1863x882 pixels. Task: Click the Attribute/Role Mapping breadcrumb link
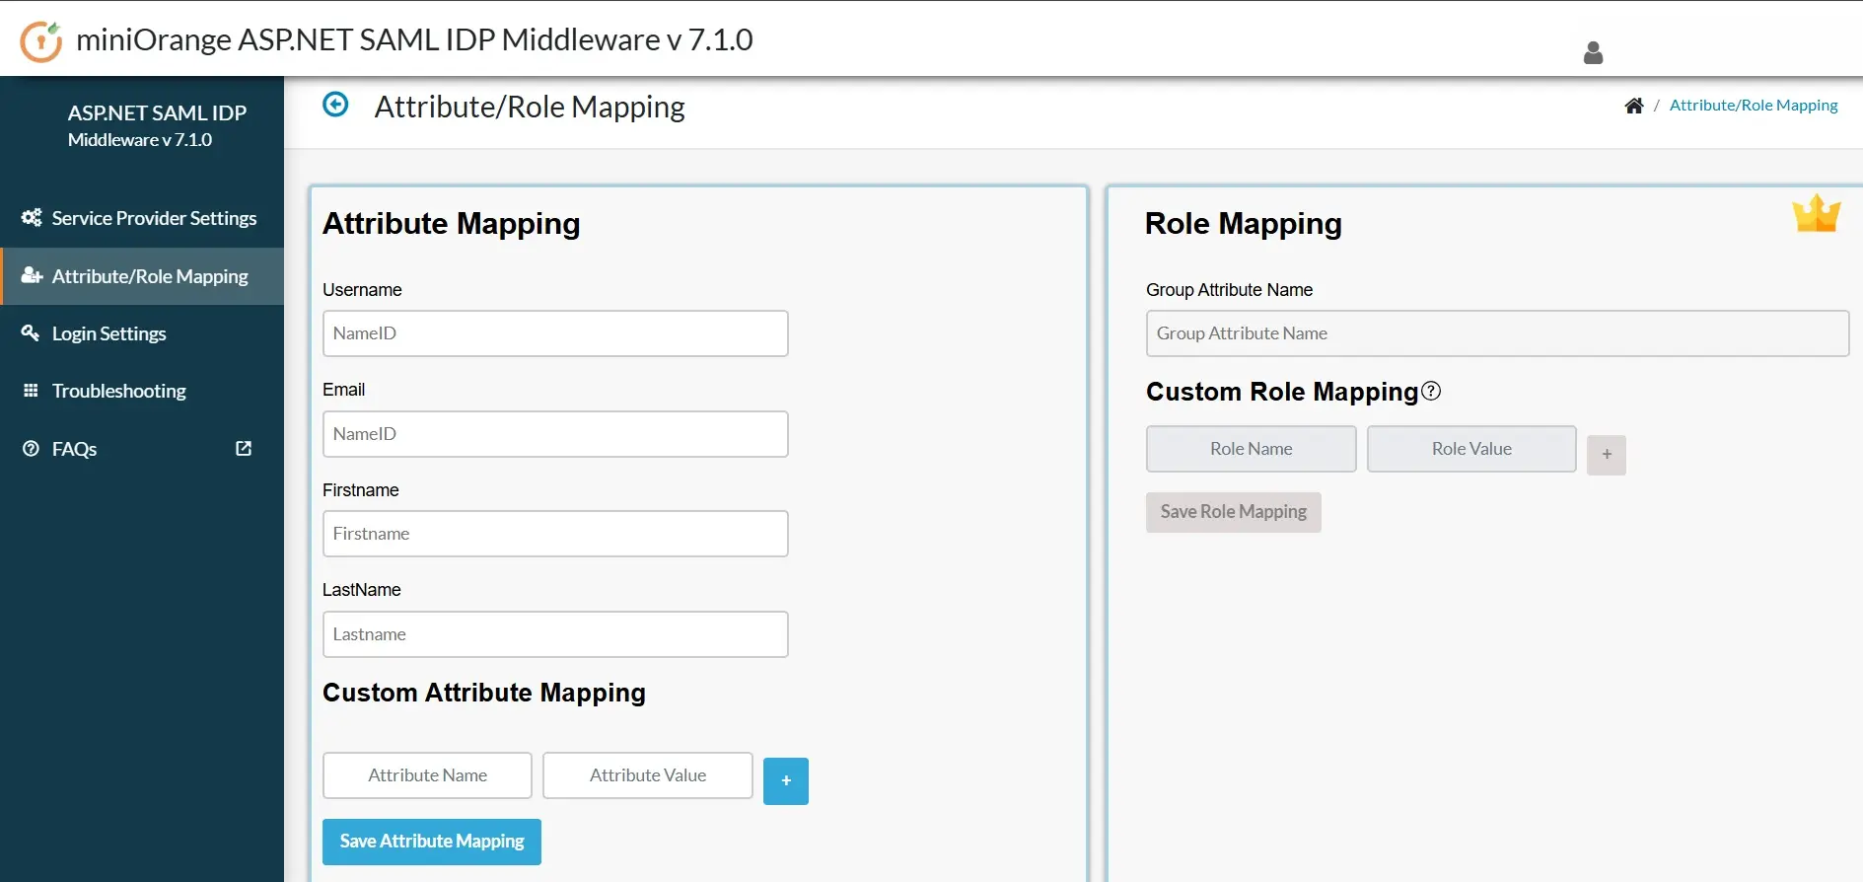click(x=1754, y=106)
